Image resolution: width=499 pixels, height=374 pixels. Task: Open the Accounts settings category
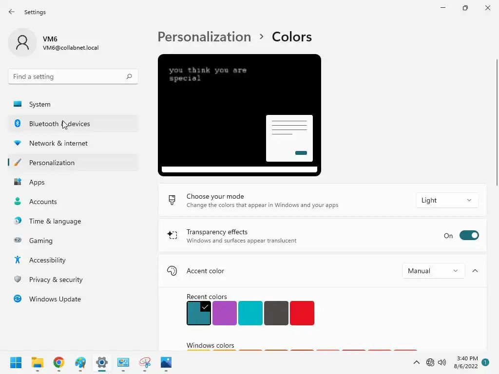coord(73,202)
